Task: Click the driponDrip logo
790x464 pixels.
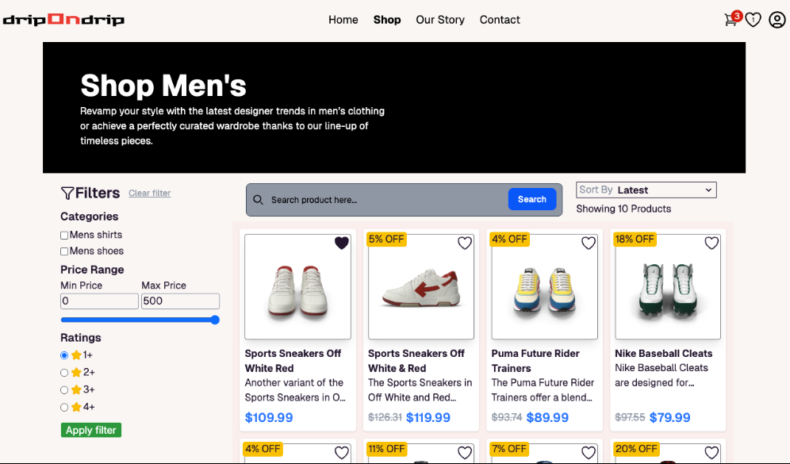Action: 63,20
